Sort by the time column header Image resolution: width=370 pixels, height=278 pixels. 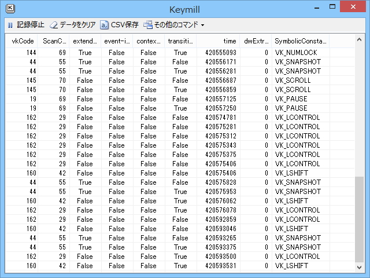pyautogui.click(x=218, y=41)
